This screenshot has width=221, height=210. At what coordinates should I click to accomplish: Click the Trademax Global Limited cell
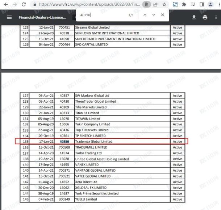click(122, 141)
